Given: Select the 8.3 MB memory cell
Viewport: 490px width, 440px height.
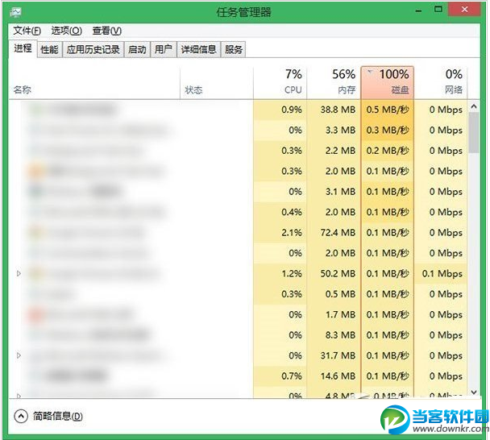Looking at the screenshot, I should pyautogui.click(x=334, y=335).
